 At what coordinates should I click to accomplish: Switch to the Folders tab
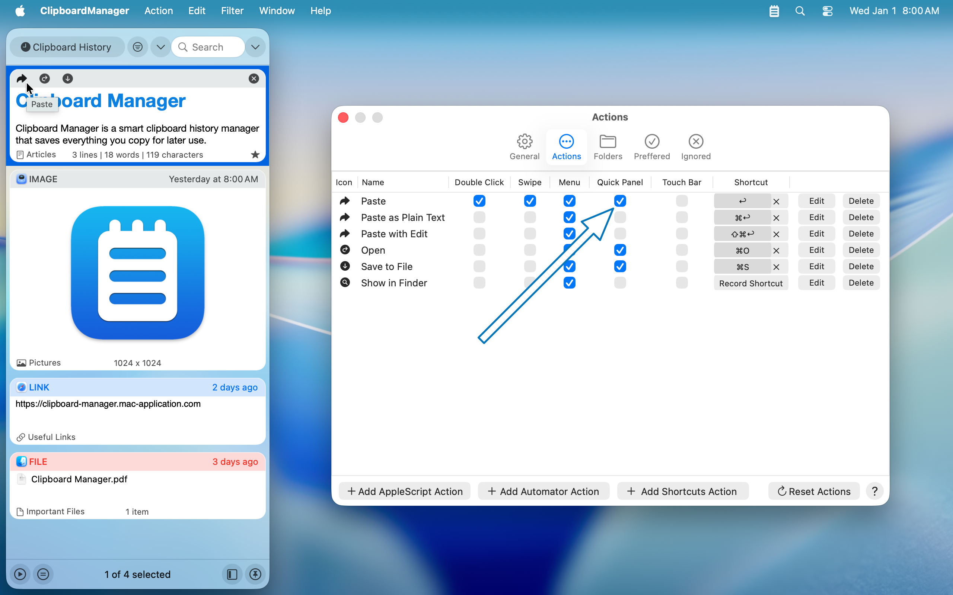pos(608,147)
